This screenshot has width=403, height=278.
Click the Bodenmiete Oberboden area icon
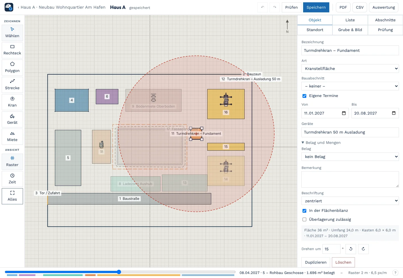pos(153,98)
